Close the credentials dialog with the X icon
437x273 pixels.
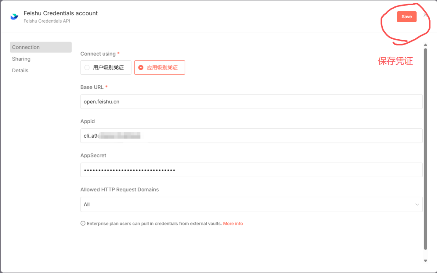pyautogui.click(x=425, y=15)
